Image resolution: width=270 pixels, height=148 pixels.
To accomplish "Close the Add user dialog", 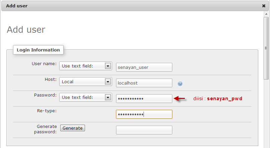I will point(264,6).
